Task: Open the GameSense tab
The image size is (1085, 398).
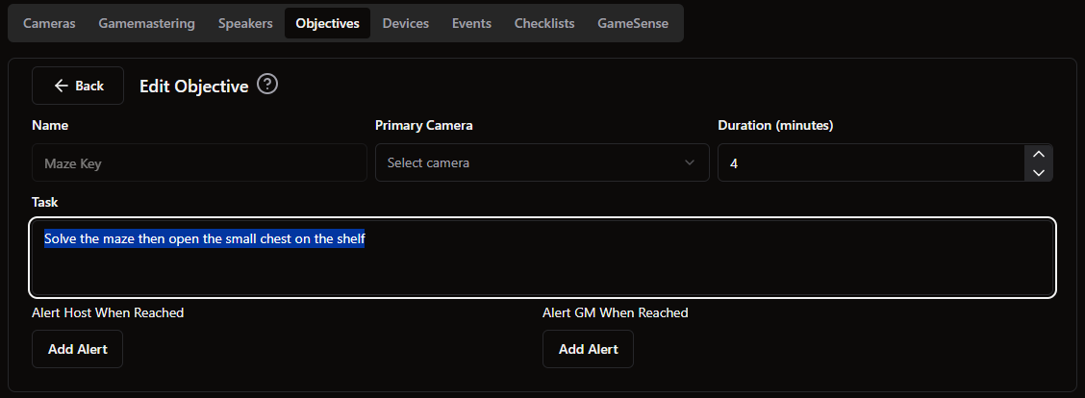Action: tap(633, 23)
